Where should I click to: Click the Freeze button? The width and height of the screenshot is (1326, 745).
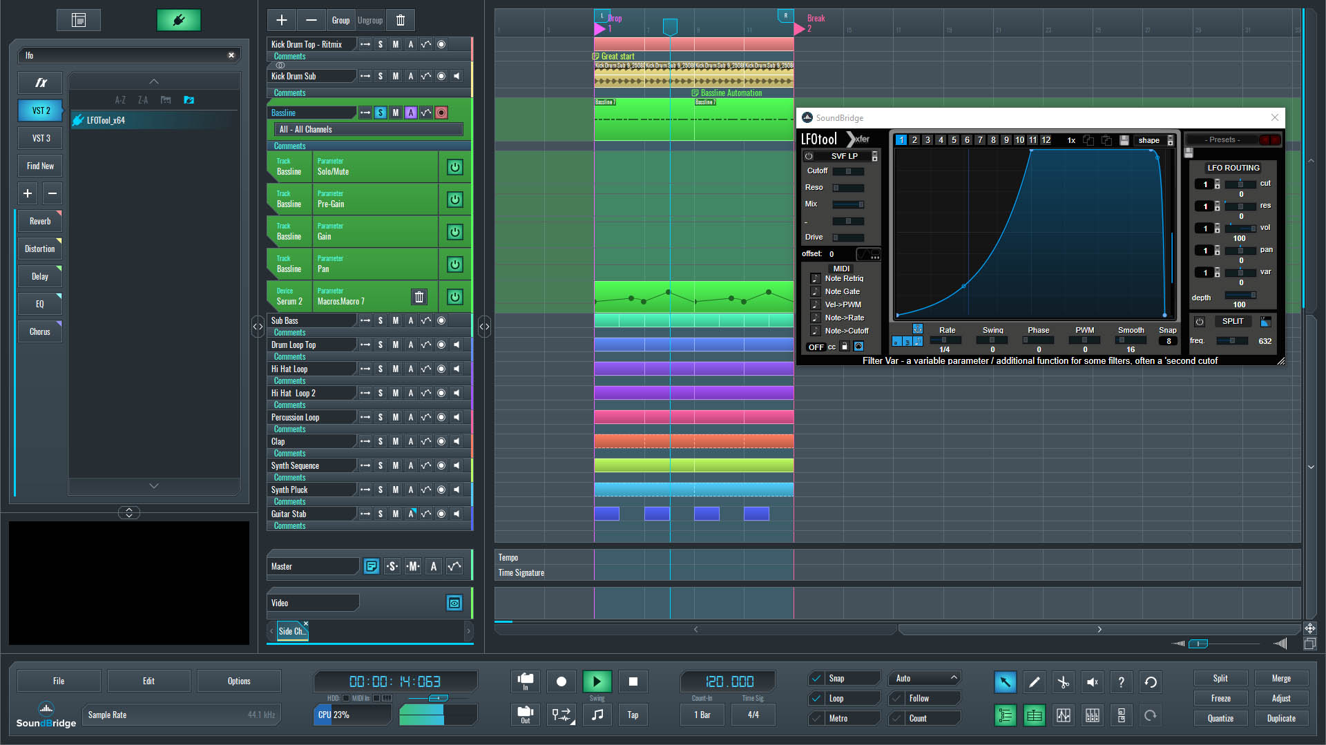pos(1220,698)
